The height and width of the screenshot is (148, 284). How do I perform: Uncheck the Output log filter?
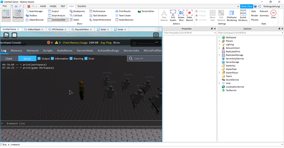pyautogui.click(x=39, y=59)
